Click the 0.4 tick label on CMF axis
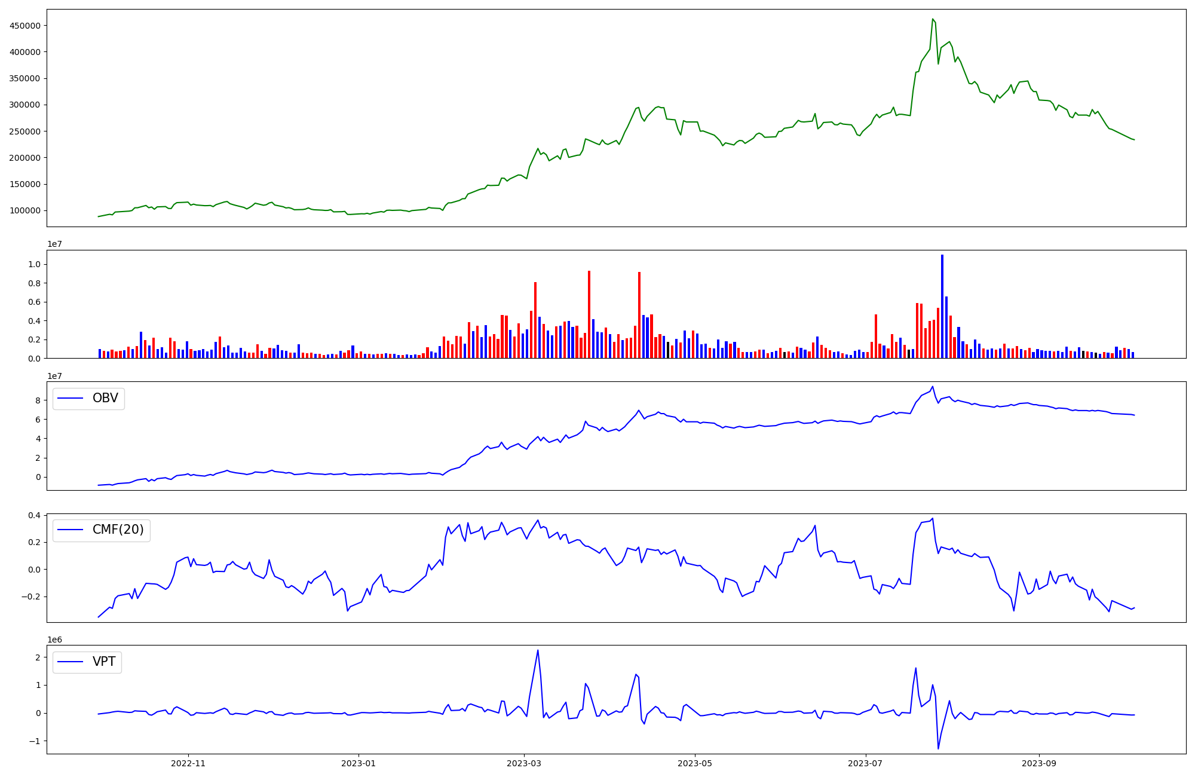Screen dimensions: 1195x777 coord(34,515)
